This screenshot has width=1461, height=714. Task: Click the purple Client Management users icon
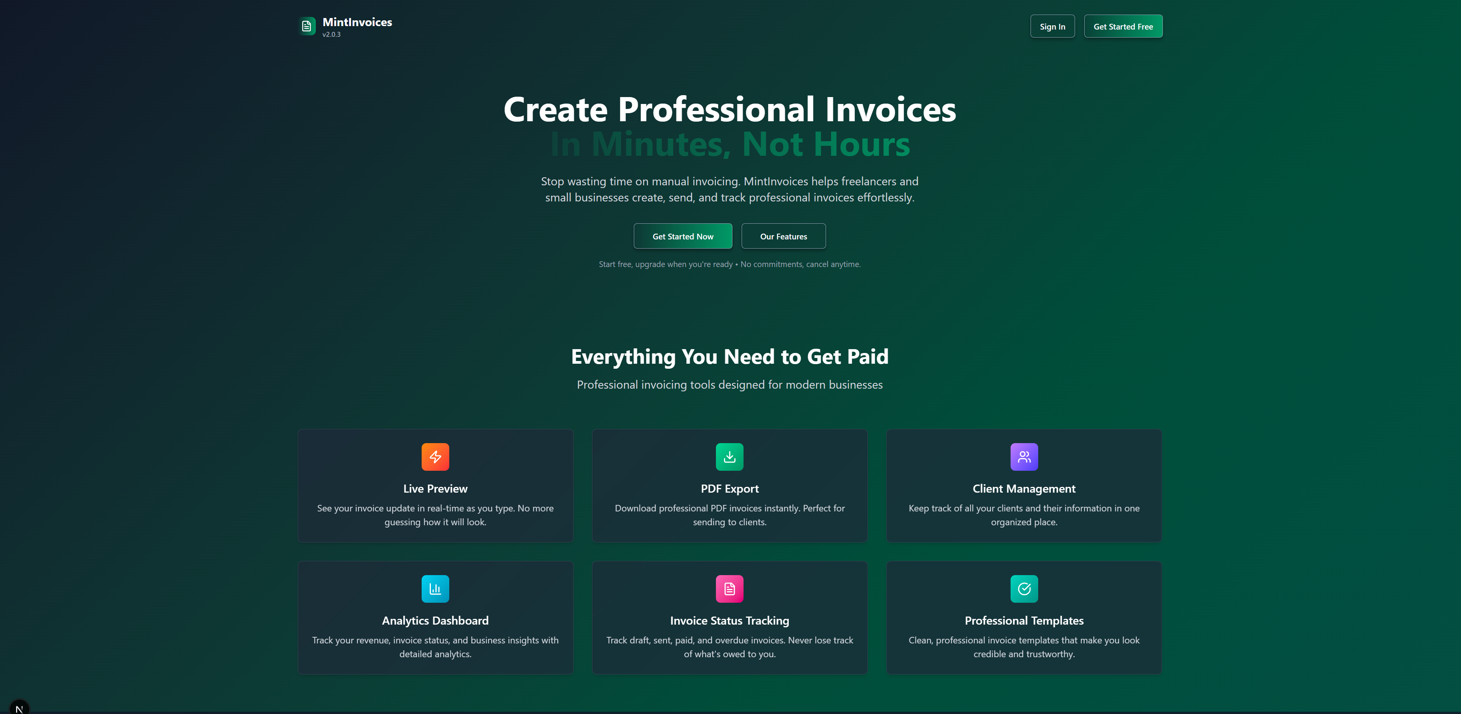[1024, 457]
